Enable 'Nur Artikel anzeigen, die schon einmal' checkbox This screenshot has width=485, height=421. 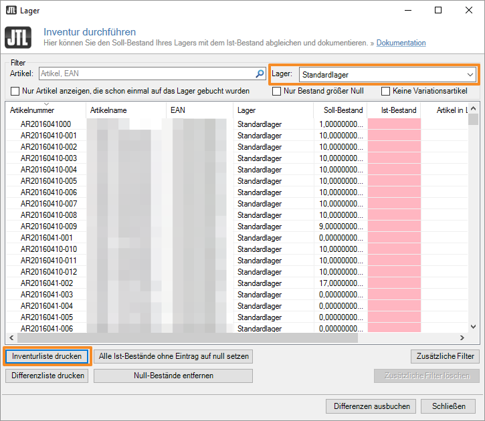pyautogui.click(x=15, y=91)
